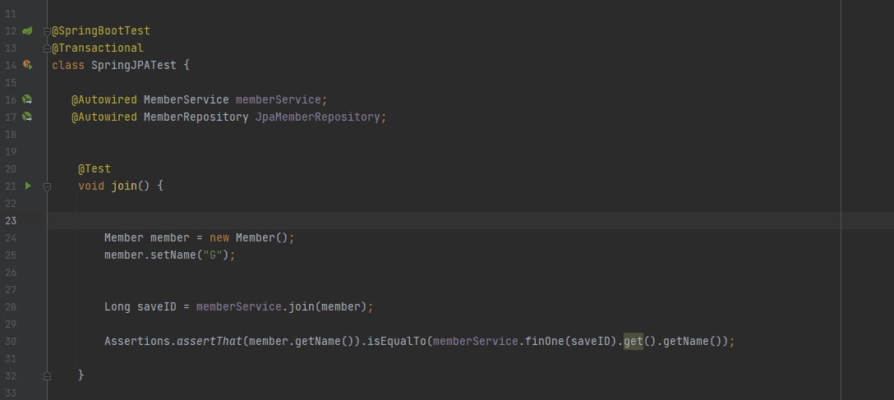Click the @Test annotation
This screenshot has width=894, height=400.
(x=94, y=168)
